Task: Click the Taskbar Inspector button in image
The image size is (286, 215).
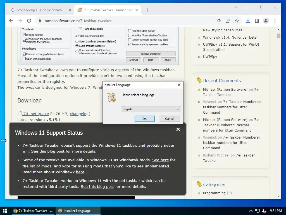Action: [x=151, y=53]
